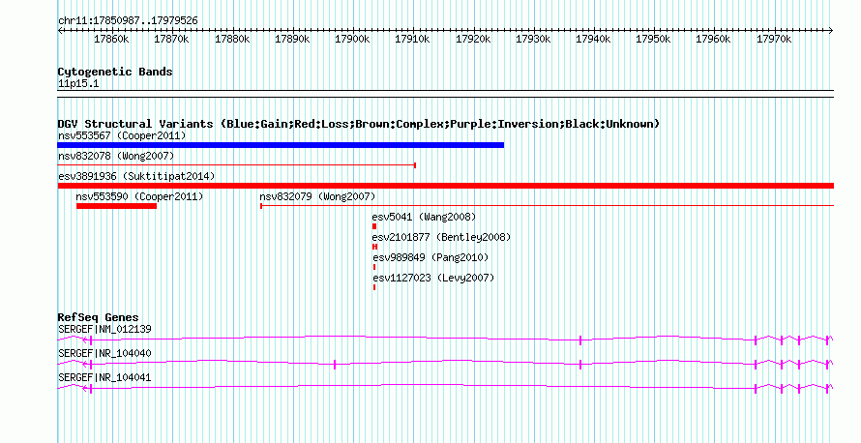Open the esv3891936 (Suktitipat2014) label
Screen dimensions: 861x443
coord(136,176)
